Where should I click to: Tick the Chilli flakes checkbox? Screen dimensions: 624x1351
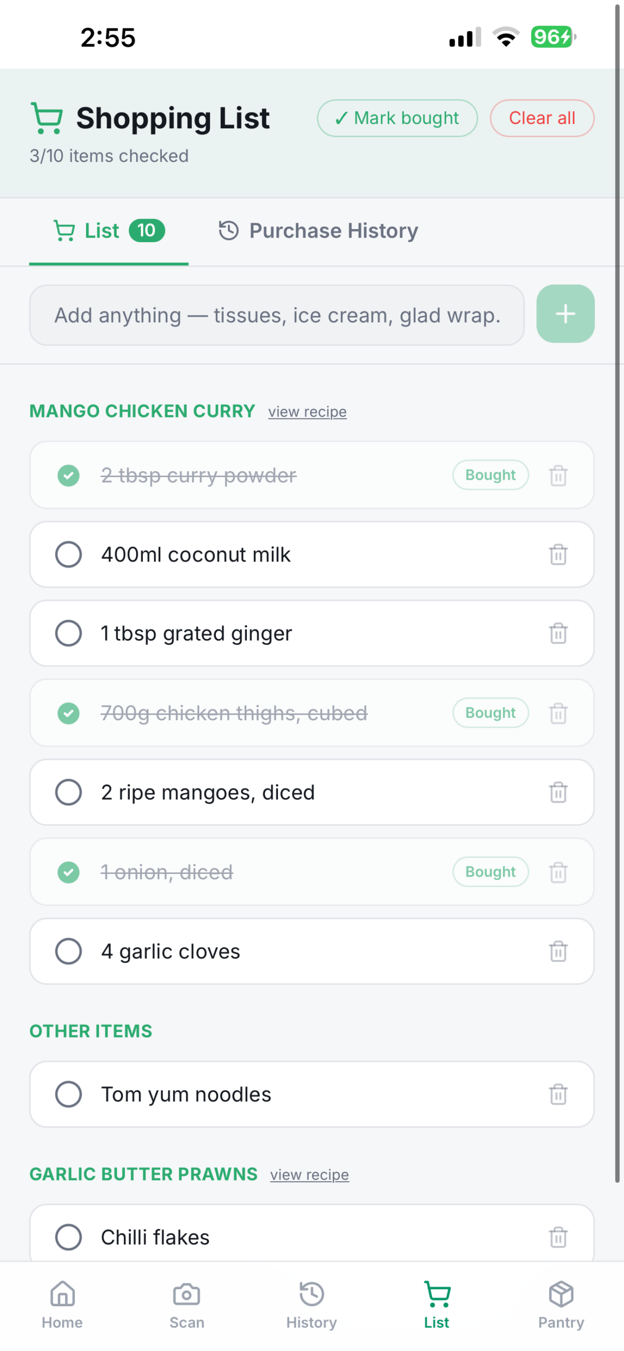[69, 1236]
